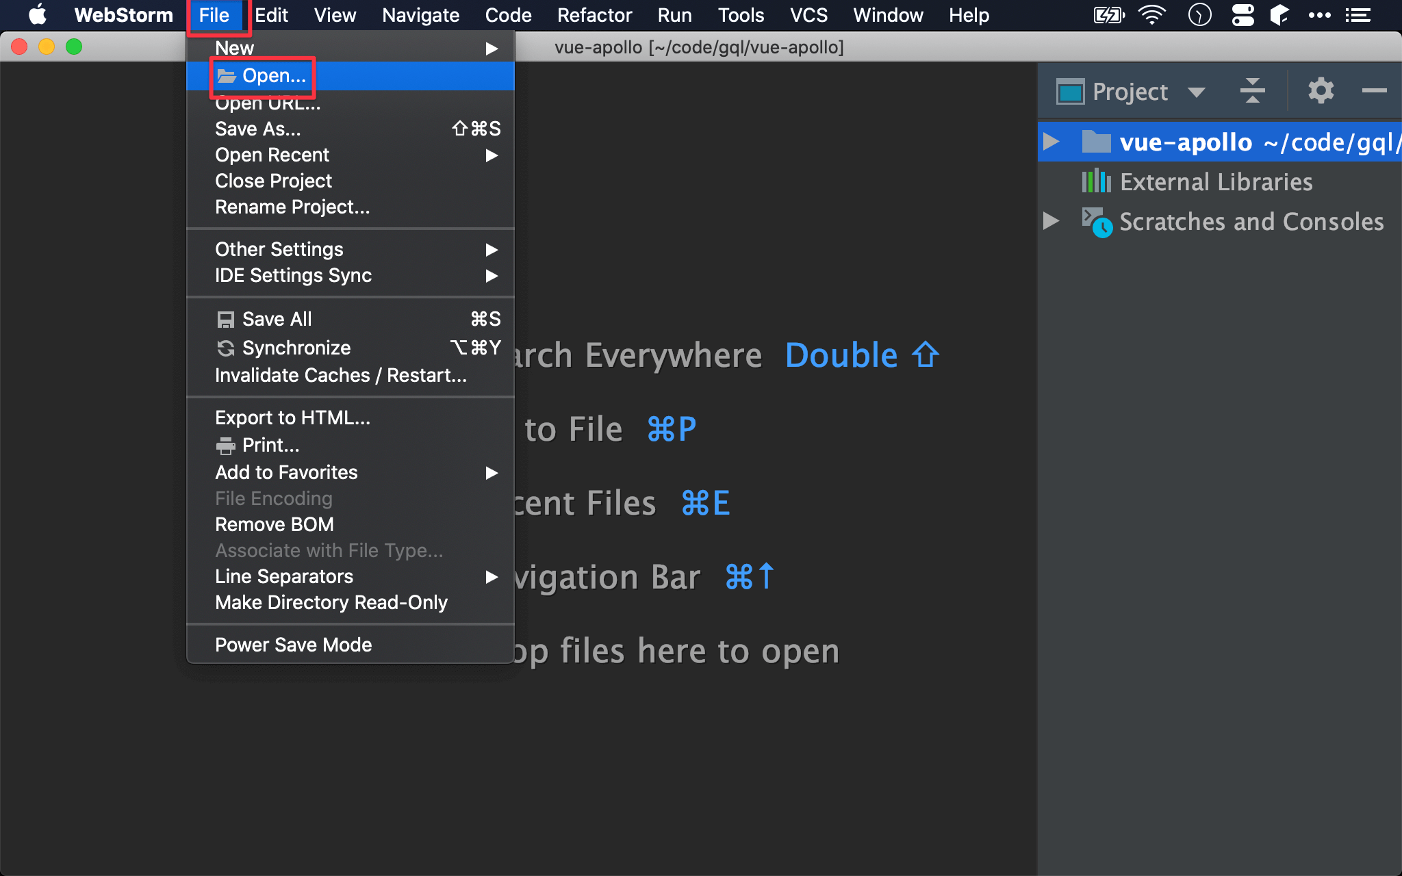Open the VCS menu in menu bar
The image size is (1402, 876).
808,15
